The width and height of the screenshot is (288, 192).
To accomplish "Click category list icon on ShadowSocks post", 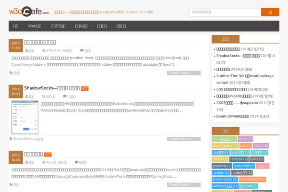I will pos(44,96).
